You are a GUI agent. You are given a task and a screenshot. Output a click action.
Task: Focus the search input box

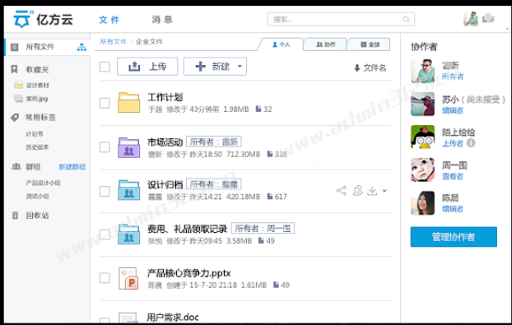341,19
